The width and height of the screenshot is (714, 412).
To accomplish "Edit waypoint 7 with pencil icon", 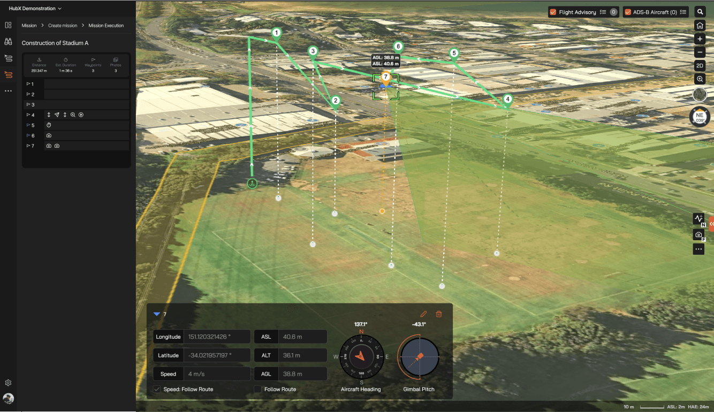I will 423,314.
